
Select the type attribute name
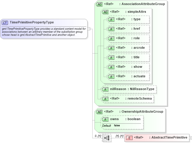tap(137, 19)
